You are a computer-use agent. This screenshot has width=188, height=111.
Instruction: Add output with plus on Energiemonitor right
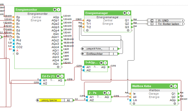tap(58, 67)
